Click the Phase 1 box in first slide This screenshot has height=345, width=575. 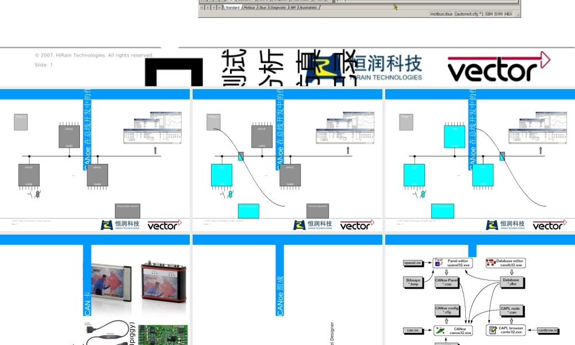[x=21, y=122]
